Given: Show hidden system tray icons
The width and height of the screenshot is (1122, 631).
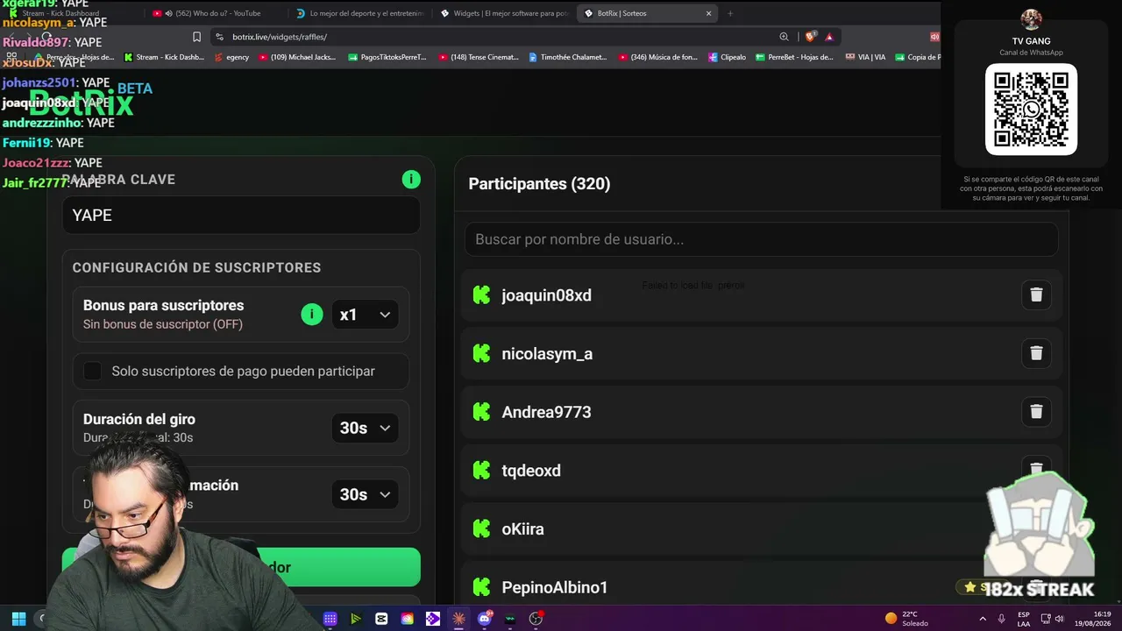Looking at the screenshot, I should (x=983, y=619).
